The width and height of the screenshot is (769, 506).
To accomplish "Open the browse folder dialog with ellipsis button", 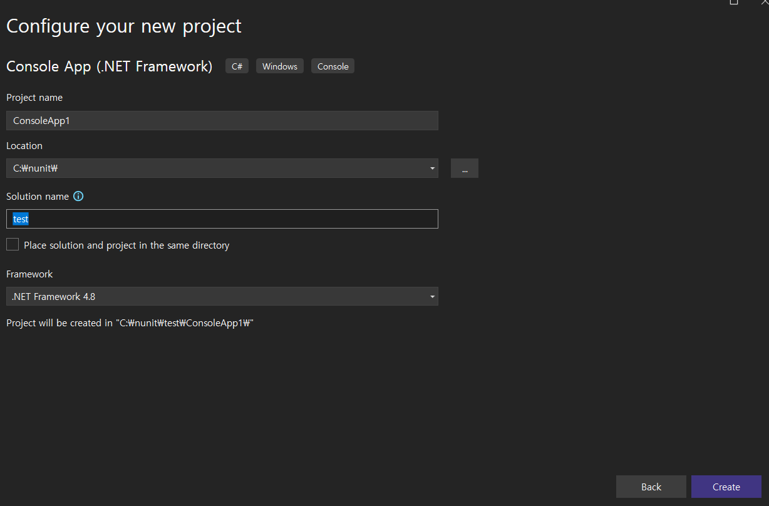I will pos(464,168).
